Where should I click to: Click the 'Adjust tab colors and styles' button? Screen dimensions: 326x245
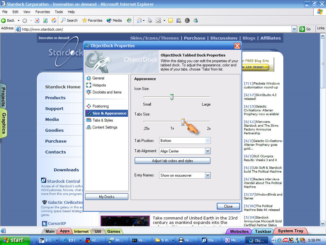click(x=172, y=161)
